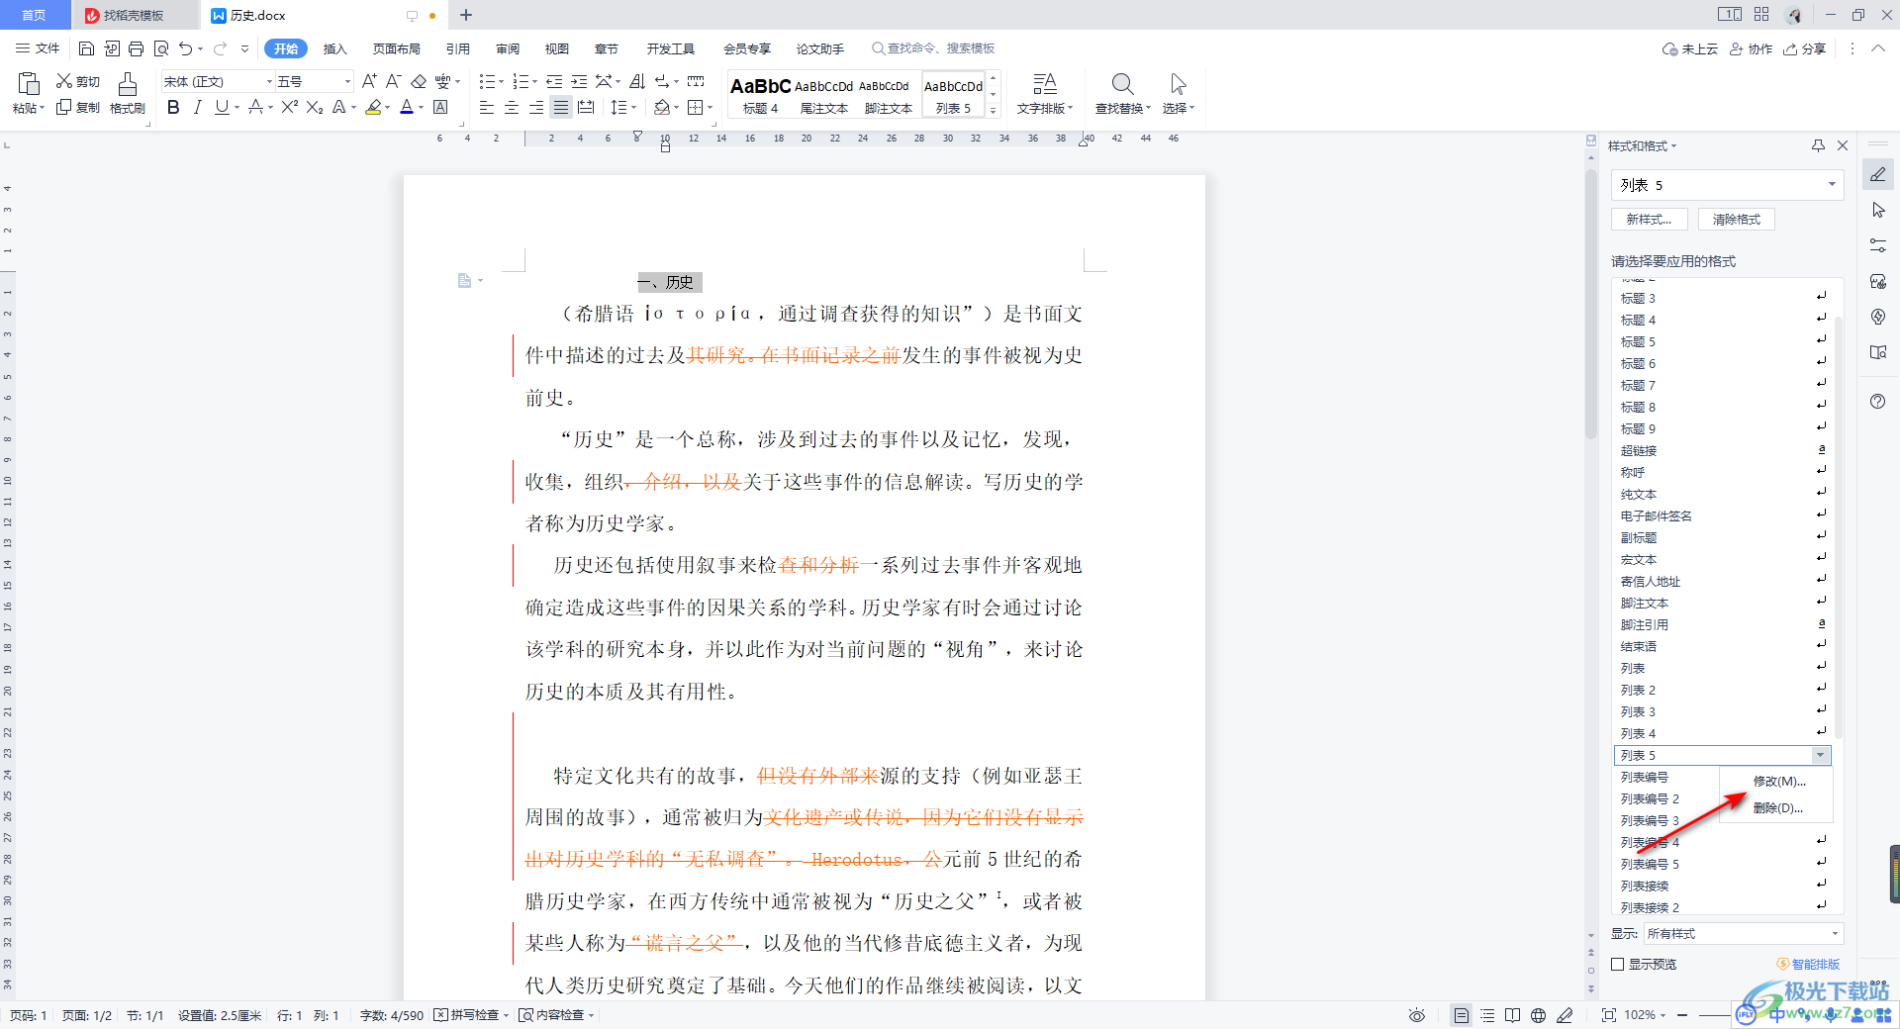The image size is (1900, 1029).
Task: Toggle 拼写检查 in status bar
Action: 471,1015
